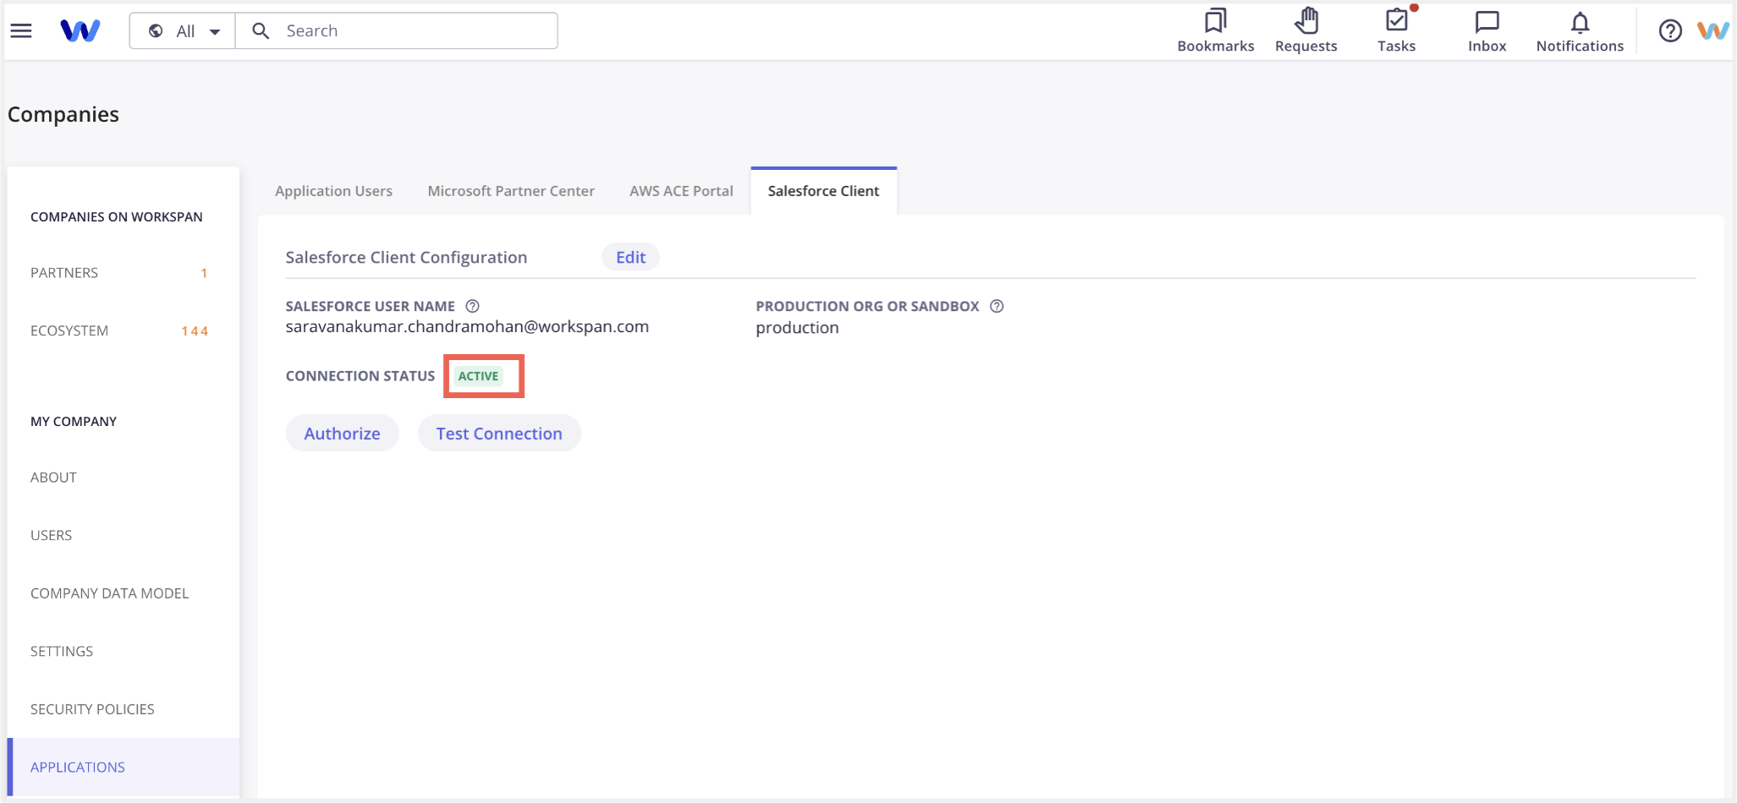Open the All scope dropdown
1737x803 pixels.
point(183,31)
